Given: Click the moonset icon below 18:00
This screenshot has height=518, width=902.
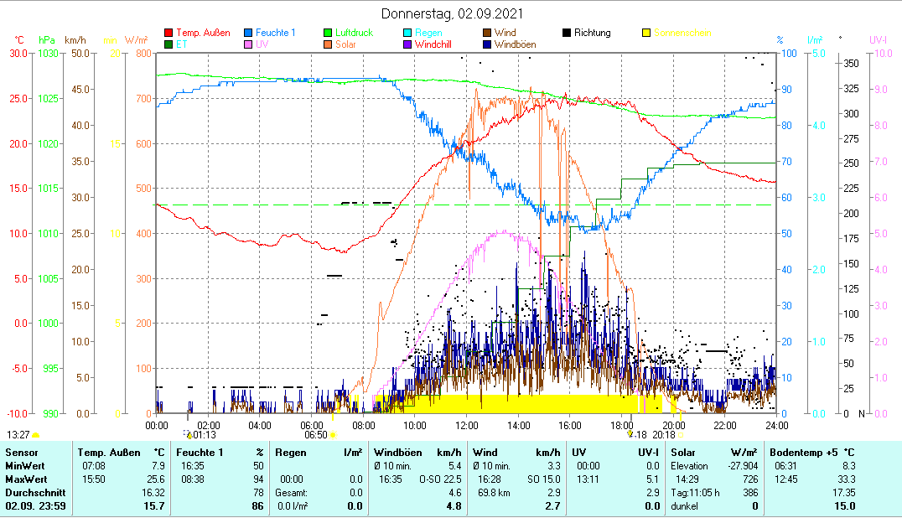Looking at the screenshot, I should pos(630,434).
